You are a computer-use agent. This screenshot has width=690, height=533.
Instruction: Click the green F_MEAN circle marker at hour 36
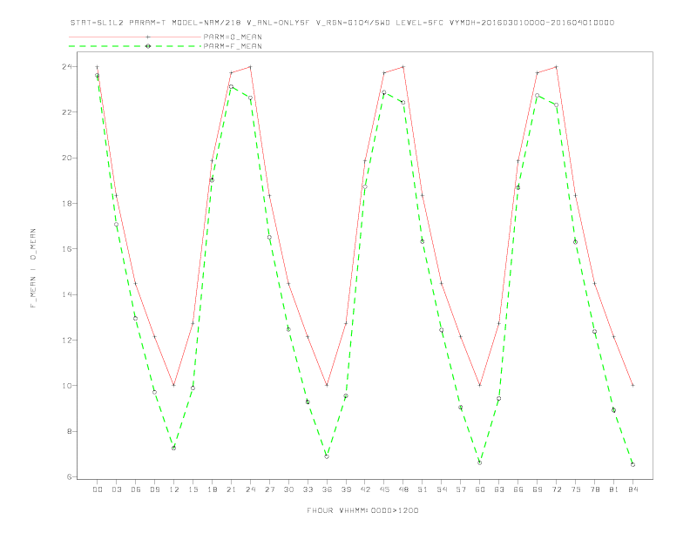click(x=327, y=456)
